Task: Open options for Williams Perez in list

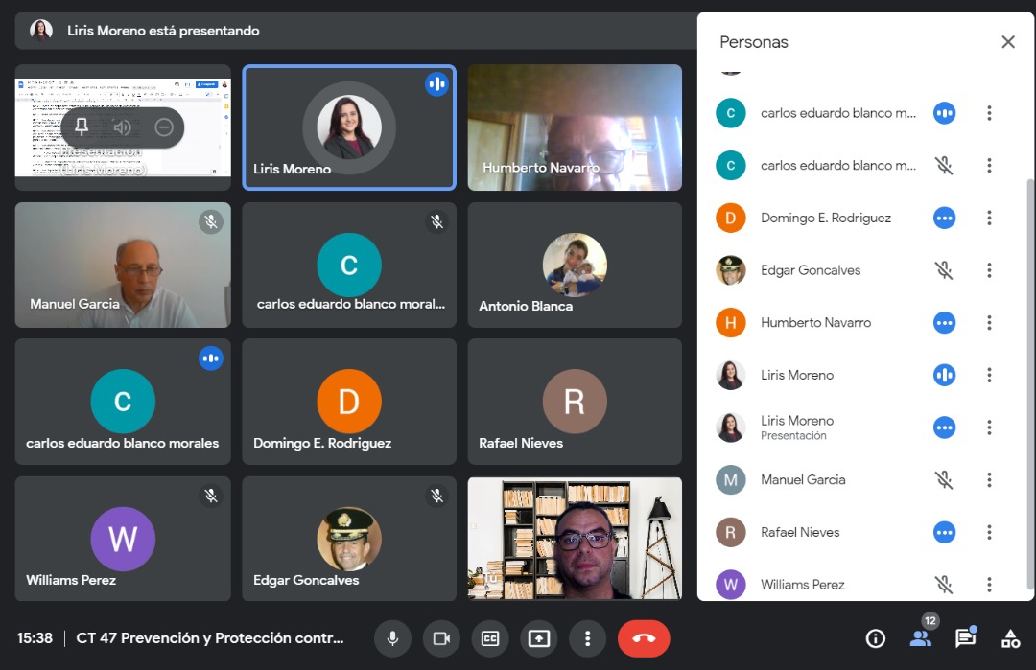Action: [x=989, y=584]
